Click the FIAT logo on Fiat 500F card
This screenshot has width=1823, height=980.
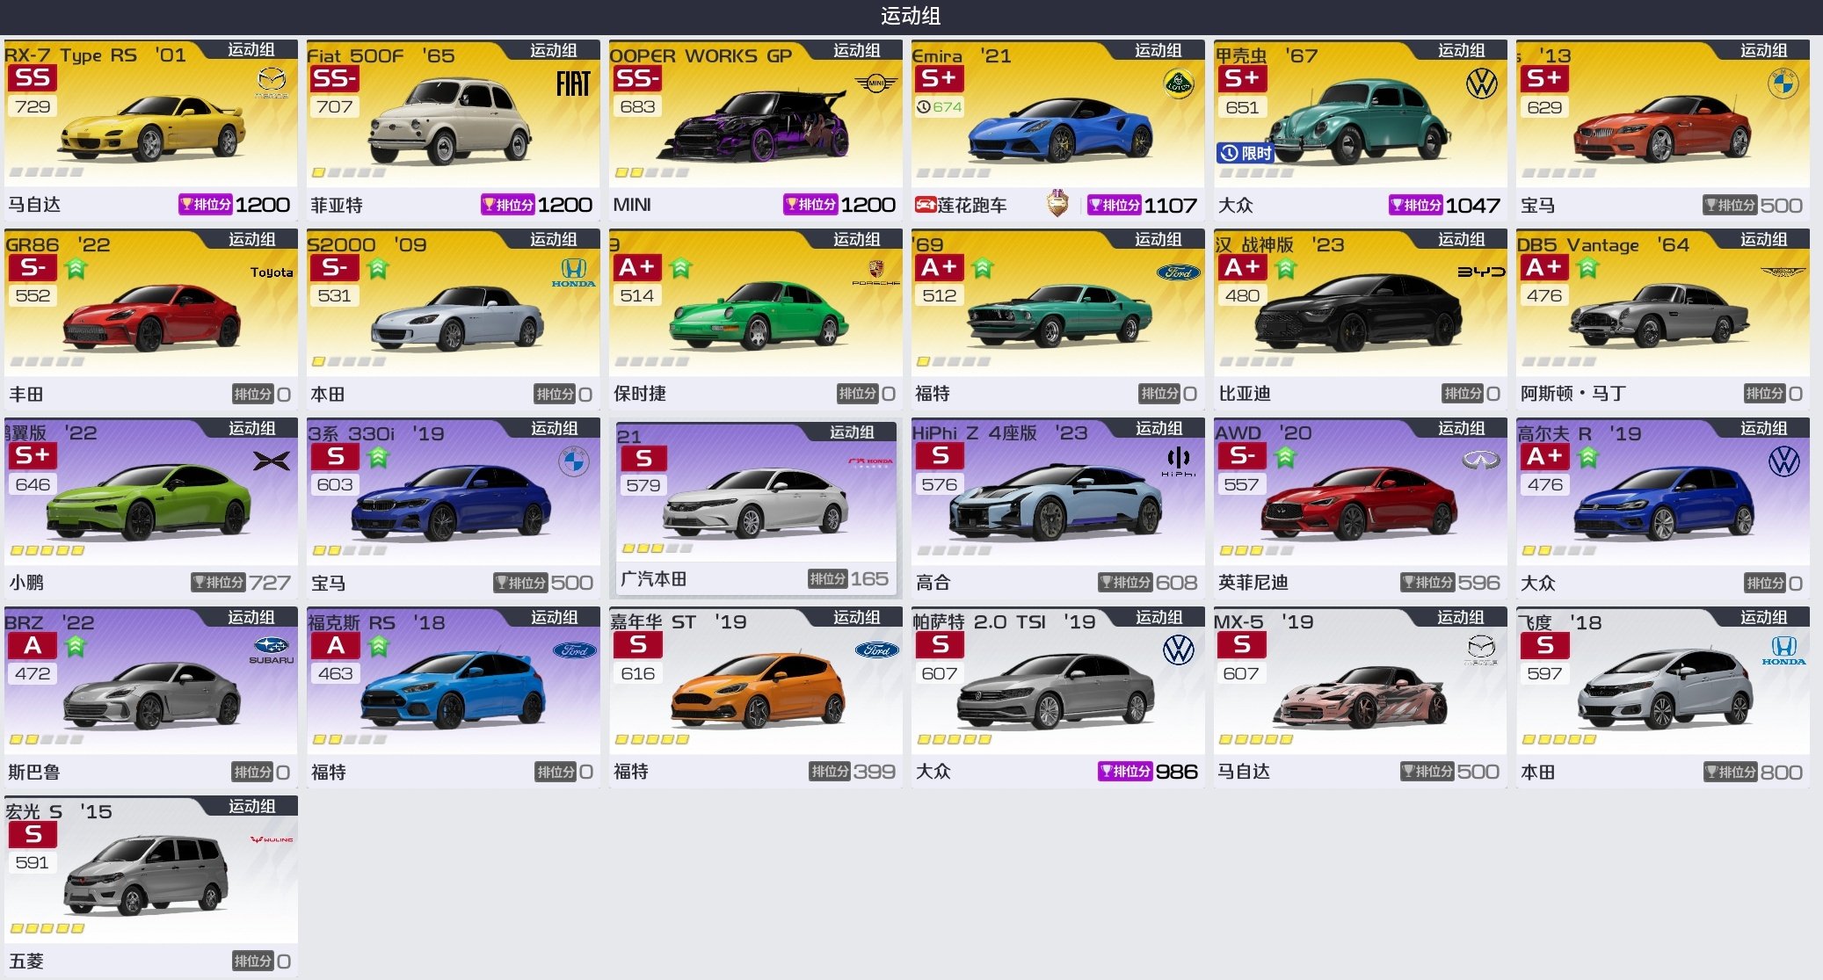coord(573,84)
